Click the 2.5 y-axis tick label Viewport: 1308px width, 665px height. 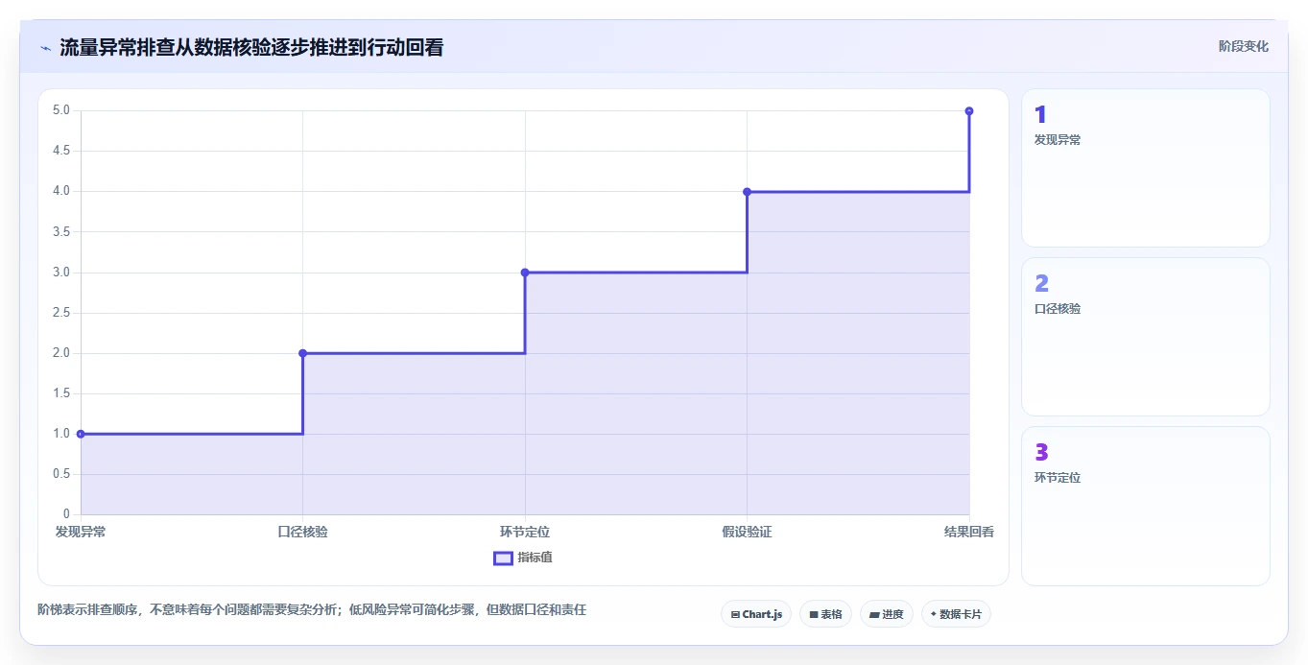(x=60, y=313)
